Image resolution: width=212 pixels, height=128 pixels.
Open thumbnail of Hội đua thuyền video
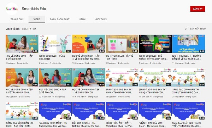click(89, 111)
